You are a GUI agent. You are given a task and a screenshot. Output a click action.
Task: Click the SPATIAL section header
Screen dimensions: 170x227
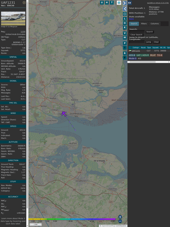tap(13, 57)
